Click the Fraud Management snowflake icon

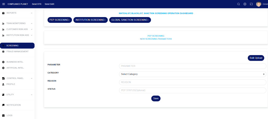tap(3, 52)
